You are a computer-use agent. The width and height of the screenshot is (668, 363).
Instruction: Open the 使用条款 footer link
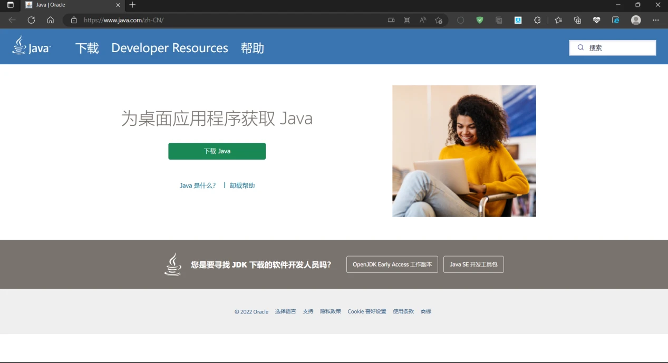tap(403, 311)
